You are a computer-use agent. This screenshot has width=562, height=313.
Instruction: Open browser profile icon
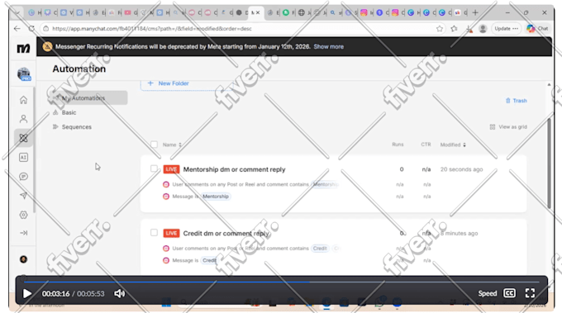(x=483, y=29)
